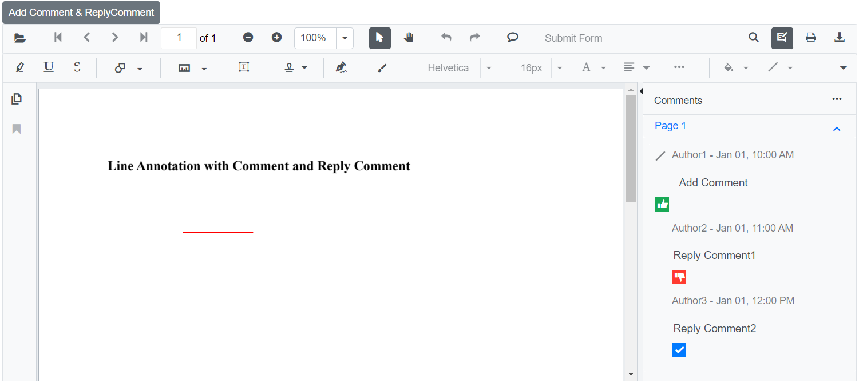
Task: Select the handwritten signature tool
Action: 342,67
